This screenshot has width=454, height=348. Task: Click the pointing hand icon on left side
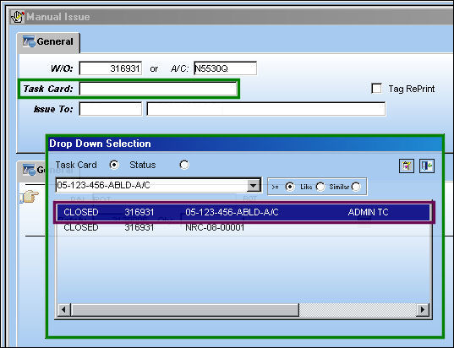[x=29, y=197]
